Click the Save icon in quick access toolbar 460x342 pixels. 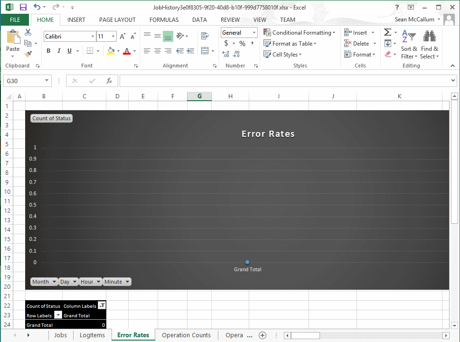[x=23, y=7]
